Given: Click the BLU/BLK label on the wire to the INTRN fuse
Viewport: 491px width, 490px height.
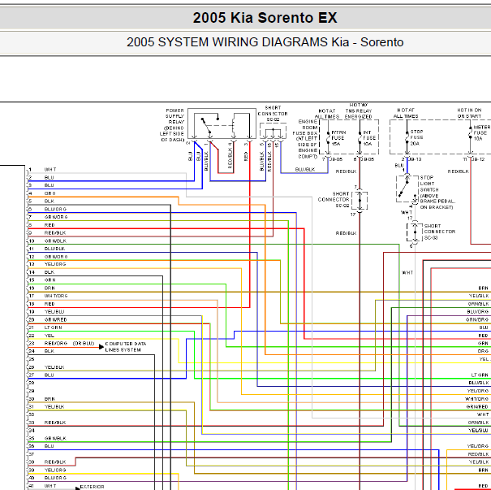Looking at the screenshot, I should click(x=305, y=170).
